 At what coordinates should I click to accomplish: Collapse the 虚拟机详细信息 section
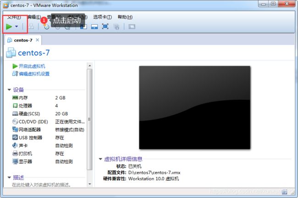coord(100,159)
